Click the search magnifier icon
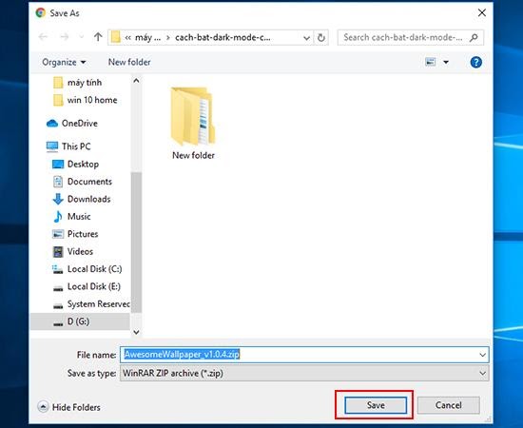523x428 pixels. [474, 37]
